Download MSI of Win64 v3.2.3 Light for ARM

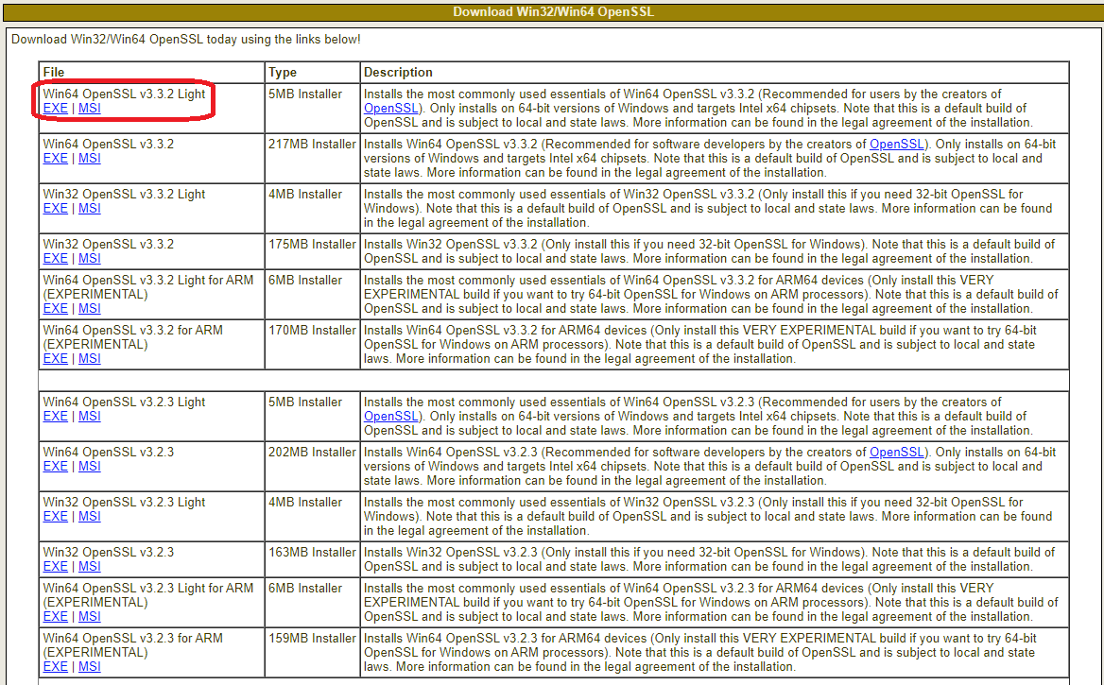click(x=90, y=616)
